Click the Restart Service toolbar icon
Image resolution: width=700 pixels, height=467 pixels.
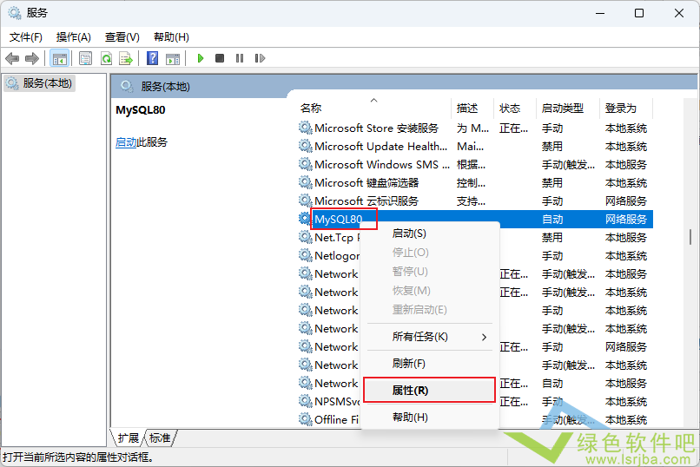coord(260,58)
